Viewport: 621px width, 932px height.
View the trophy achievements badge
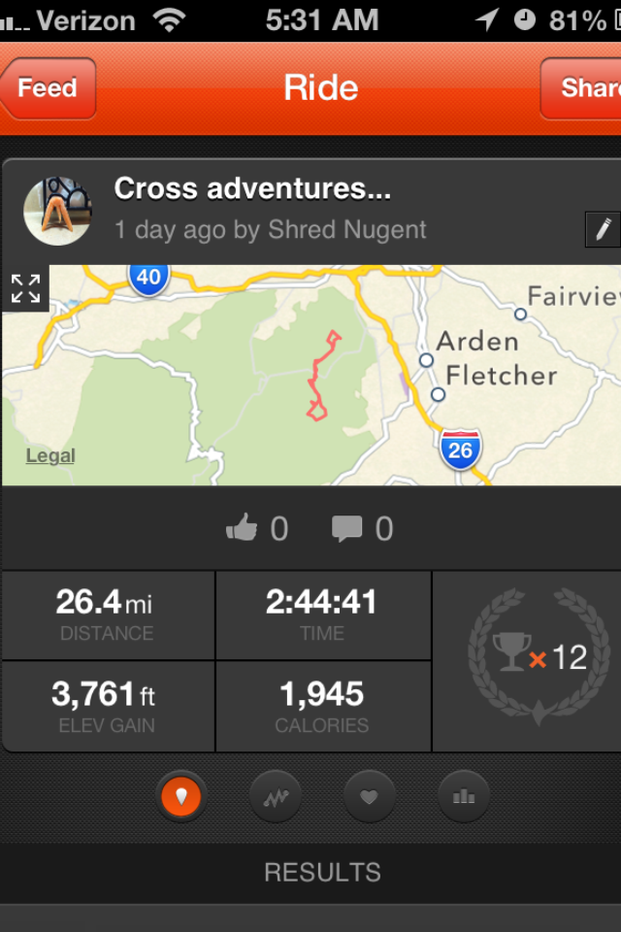click(x=538, y=658)
